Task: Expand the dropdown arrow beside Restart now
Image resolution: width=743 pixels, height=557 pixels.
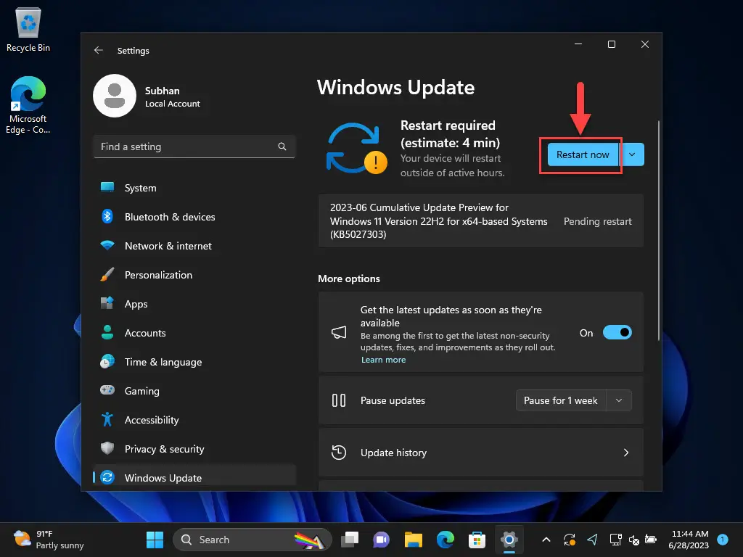Action: click(x=632, y=155)
